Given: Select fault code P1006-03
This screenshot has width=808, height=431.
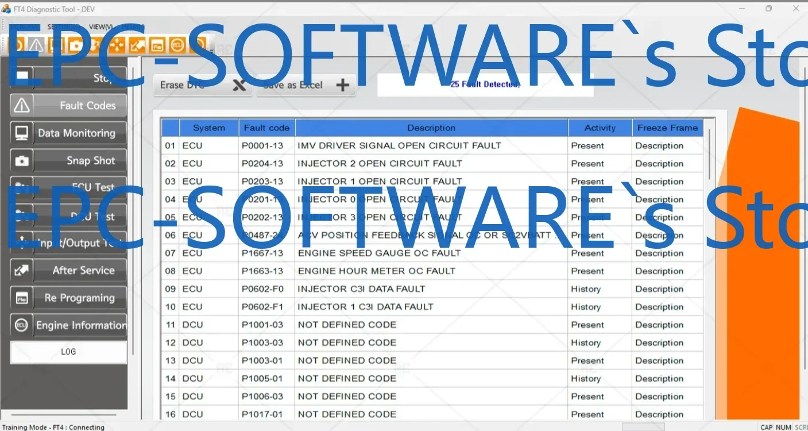Looking at the screenshot, I should point(262,396).
